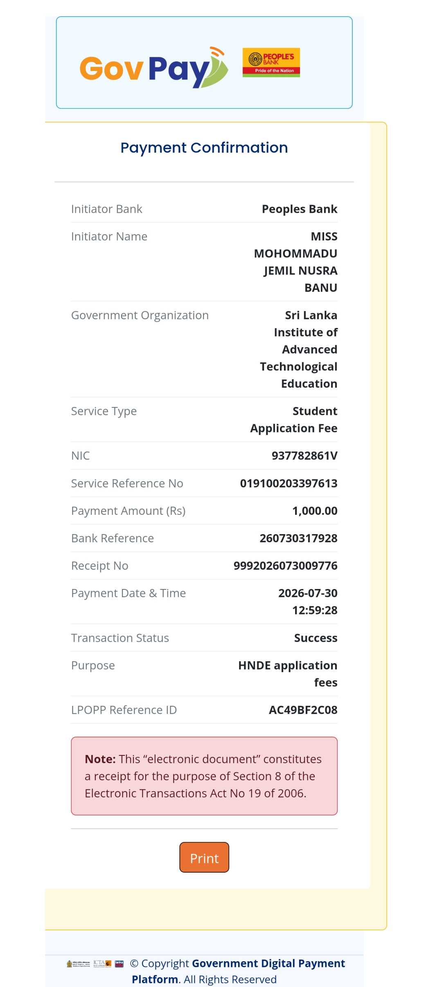The width and height of the screenshot is (442, 987).
Task: Click the Bank Reference number 260730317928
Action: pos(298,538)
